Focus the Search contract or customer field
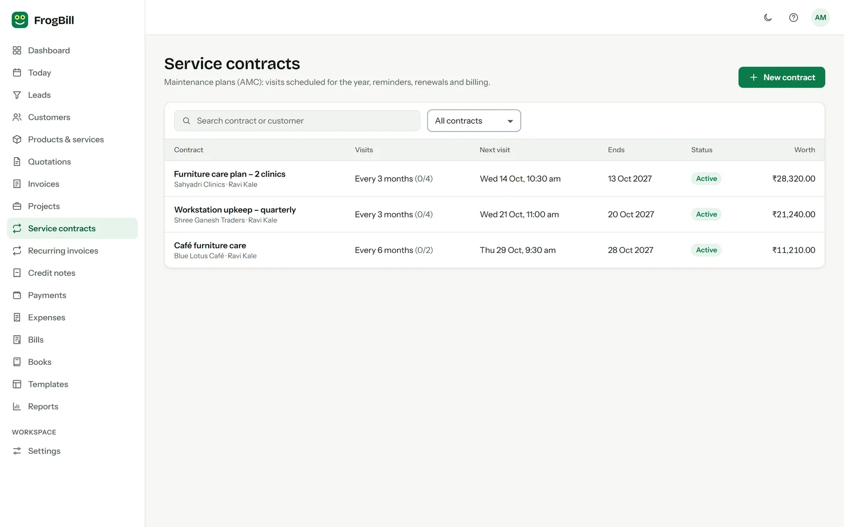 click(x=297, y=121)
